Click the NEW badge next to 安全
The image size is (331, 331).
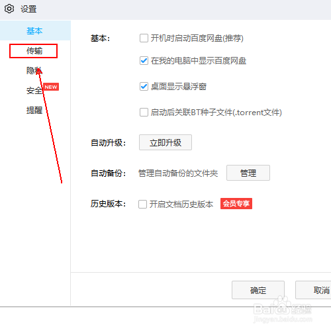click(x=51, y=87)
